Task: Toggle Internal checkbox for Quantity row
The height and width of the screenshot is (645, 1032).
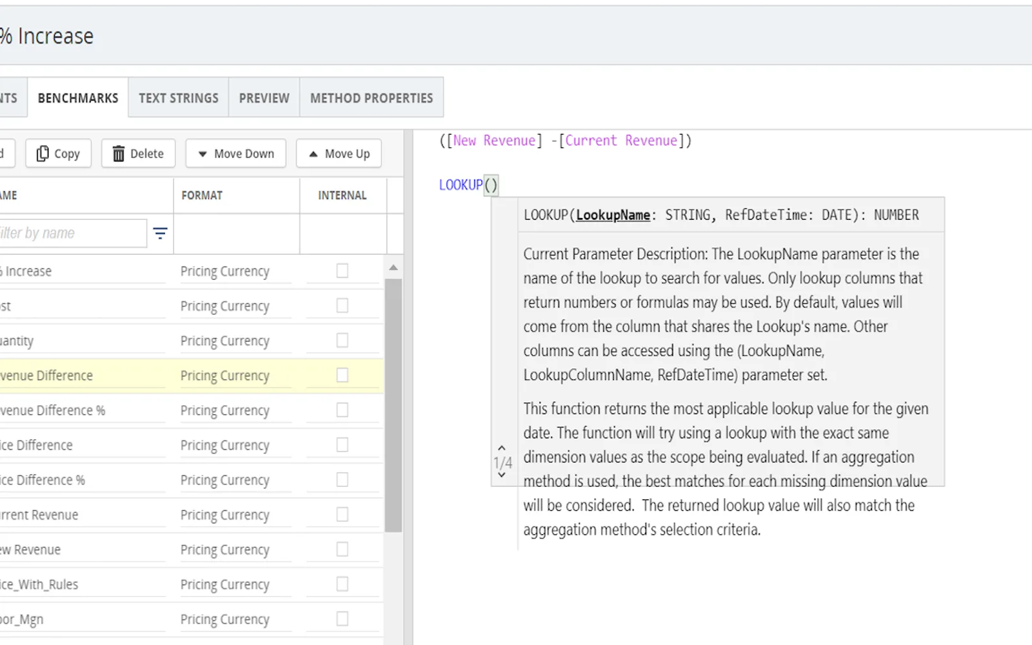Action: point(342,341)
